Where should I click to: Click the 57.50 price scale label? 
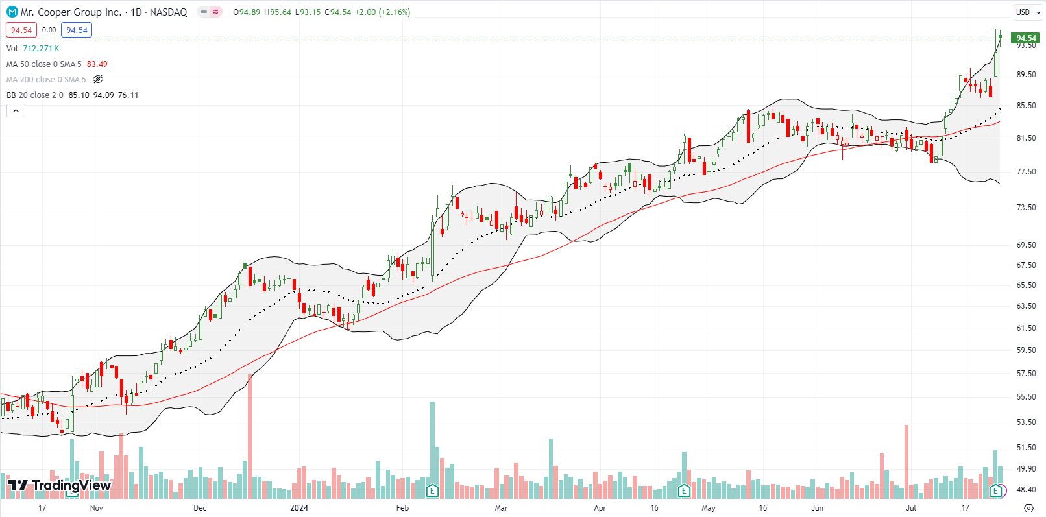(x=1027, y=373)
